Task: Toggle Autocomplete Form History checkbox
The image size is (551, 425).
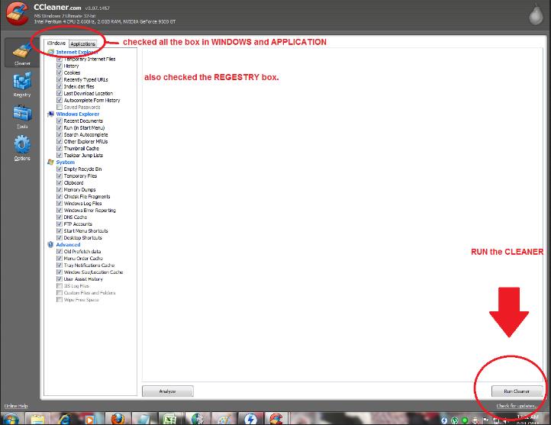Action: tap(60, 100)
